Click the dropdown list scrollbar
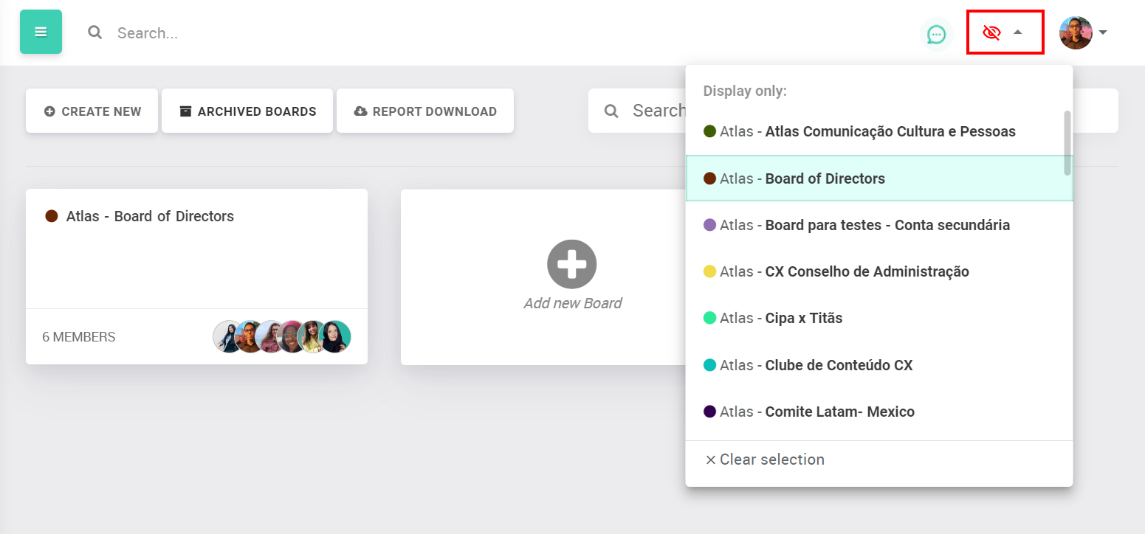 coord(1067,142)
